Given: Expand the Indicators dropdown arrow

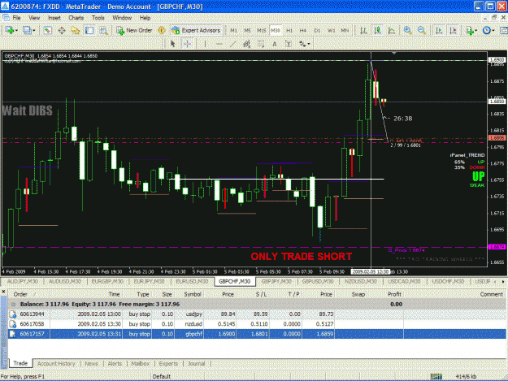Looking at the screenshot, I should click(x=476, y=31).
